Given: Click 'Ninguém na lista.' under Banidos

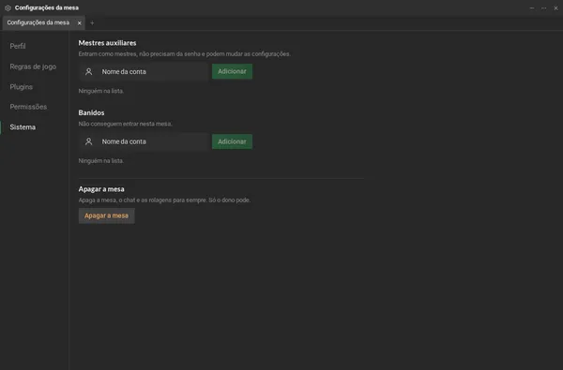Looking at the screenshot, I should click(101, 161).
